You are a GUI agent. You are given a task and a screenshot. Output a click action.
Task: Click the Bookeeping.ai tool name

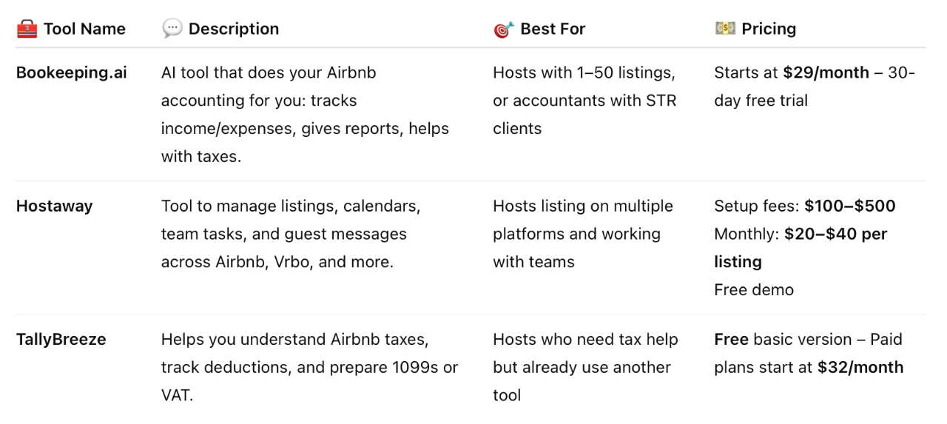pyautogui.click(x=72, y=73)
